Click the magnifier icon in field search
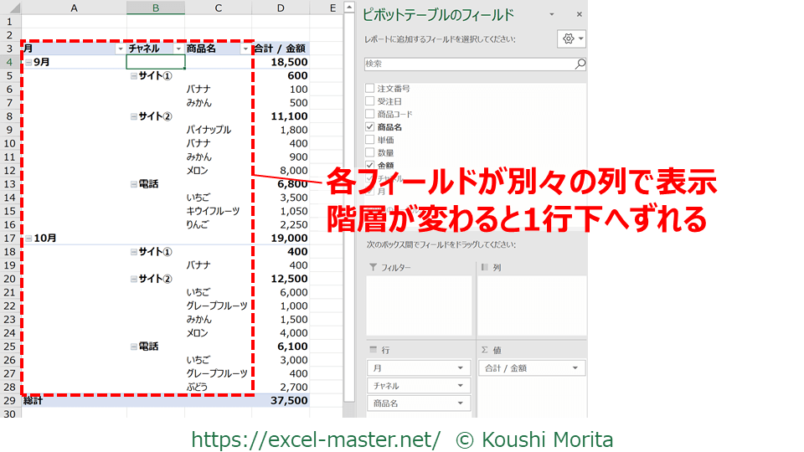This screenshot has width=804, height=452. tap(580, 64)
